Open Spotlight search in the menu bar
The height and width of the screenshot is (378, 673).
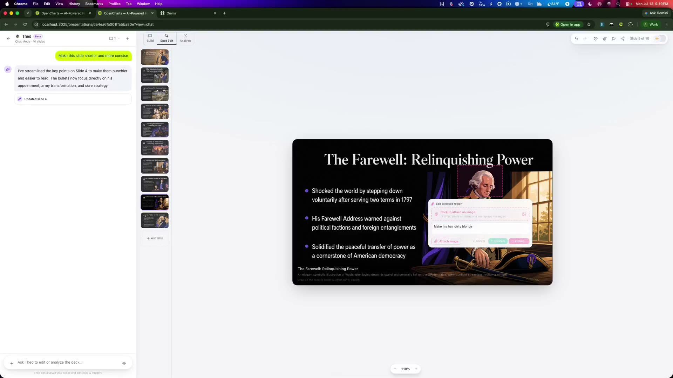click(618, 4)
